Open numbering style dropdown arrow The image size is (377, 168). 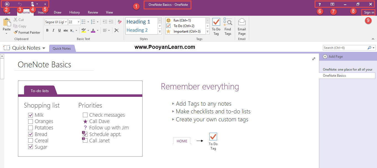pos(97,22)
